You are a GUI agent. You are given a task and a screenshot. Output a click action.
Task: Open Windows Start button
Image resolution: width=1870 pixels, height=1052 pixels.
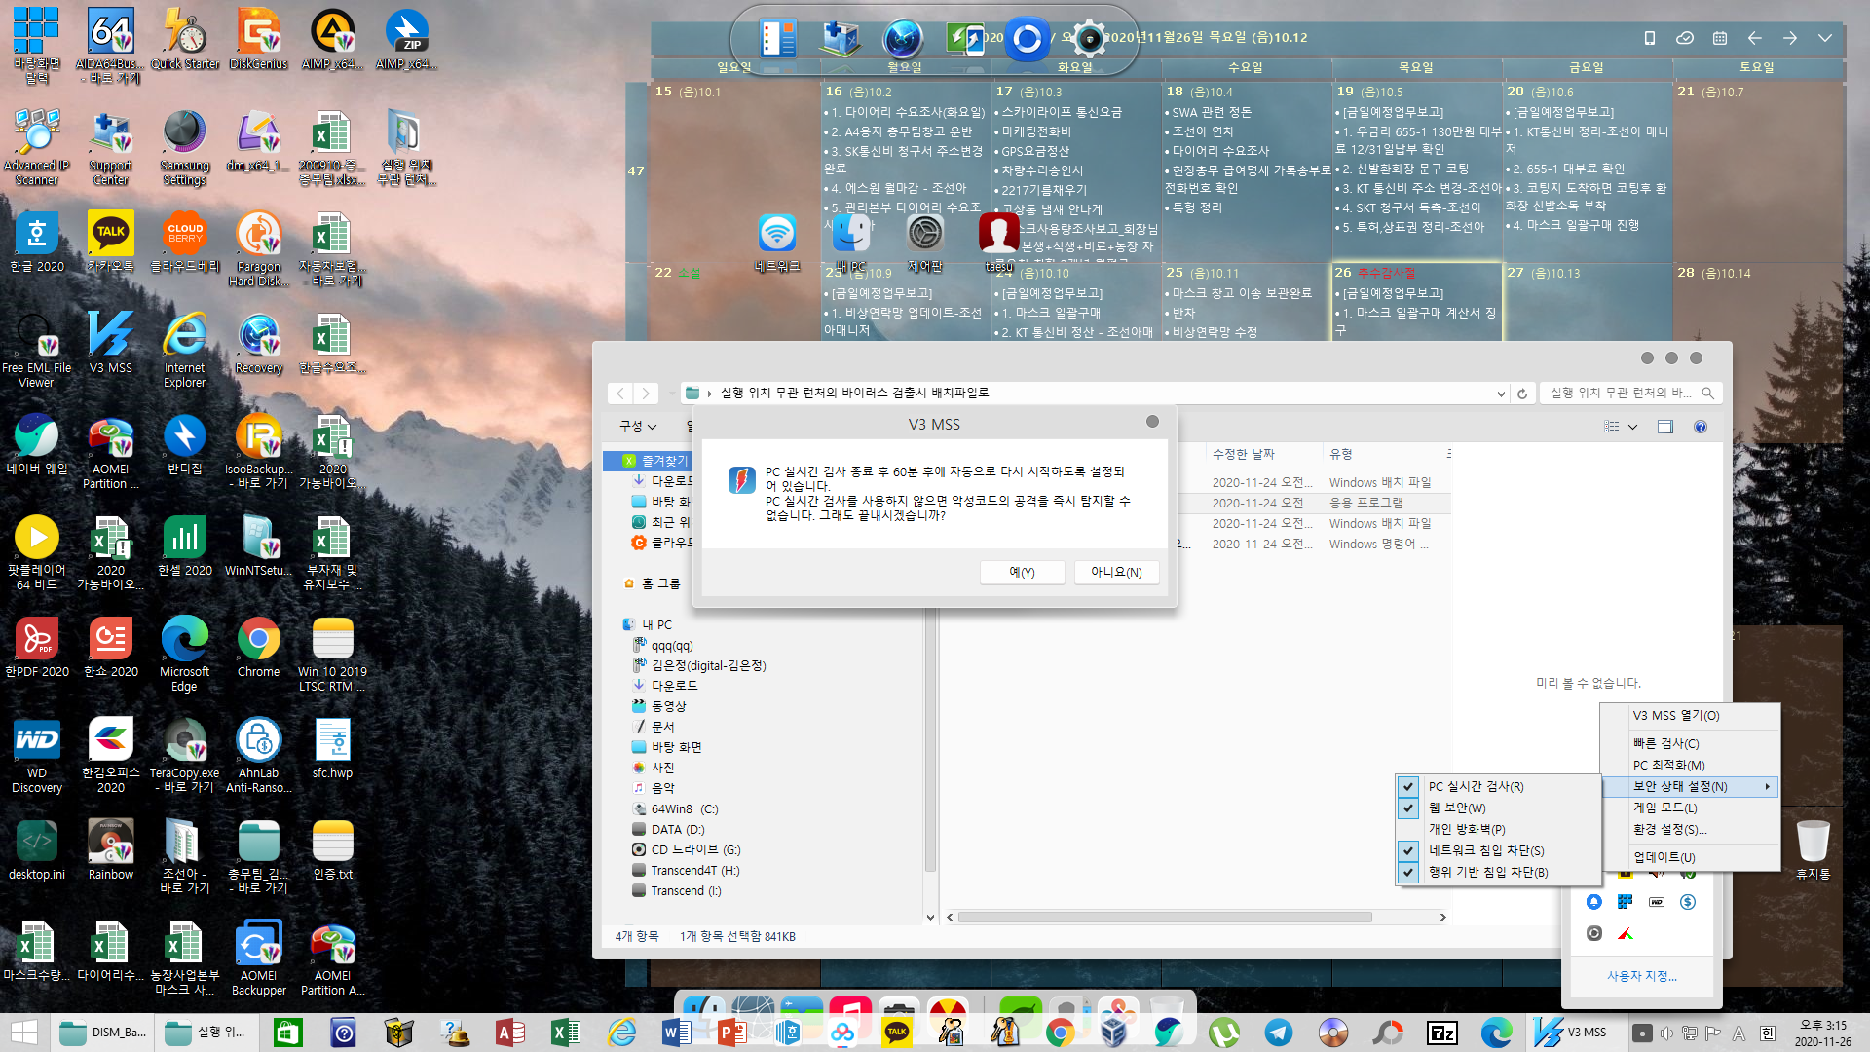[24, 1033]
